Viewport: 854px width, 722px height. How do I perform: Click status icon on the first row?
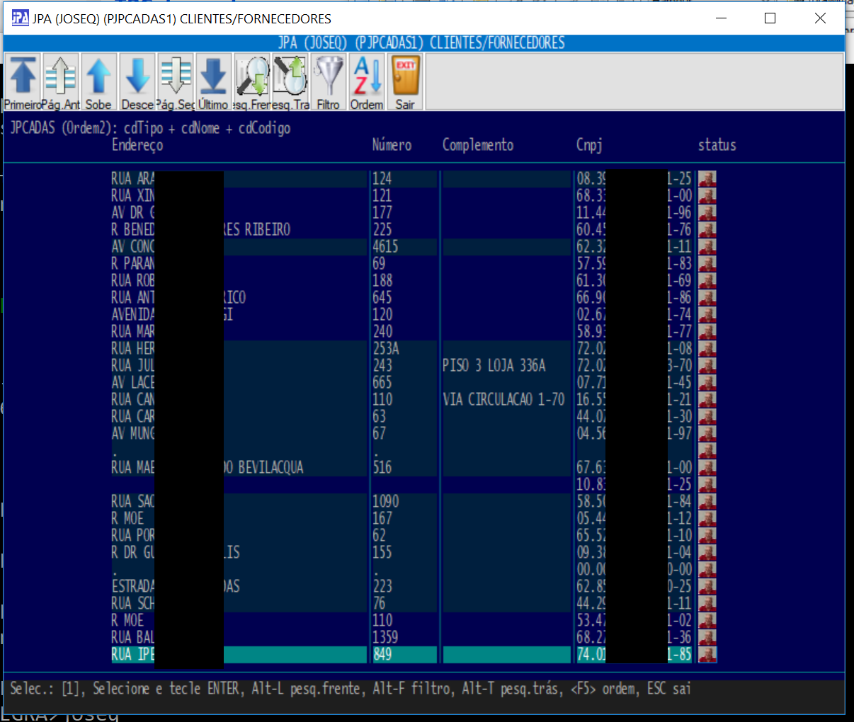coord(707,179)
